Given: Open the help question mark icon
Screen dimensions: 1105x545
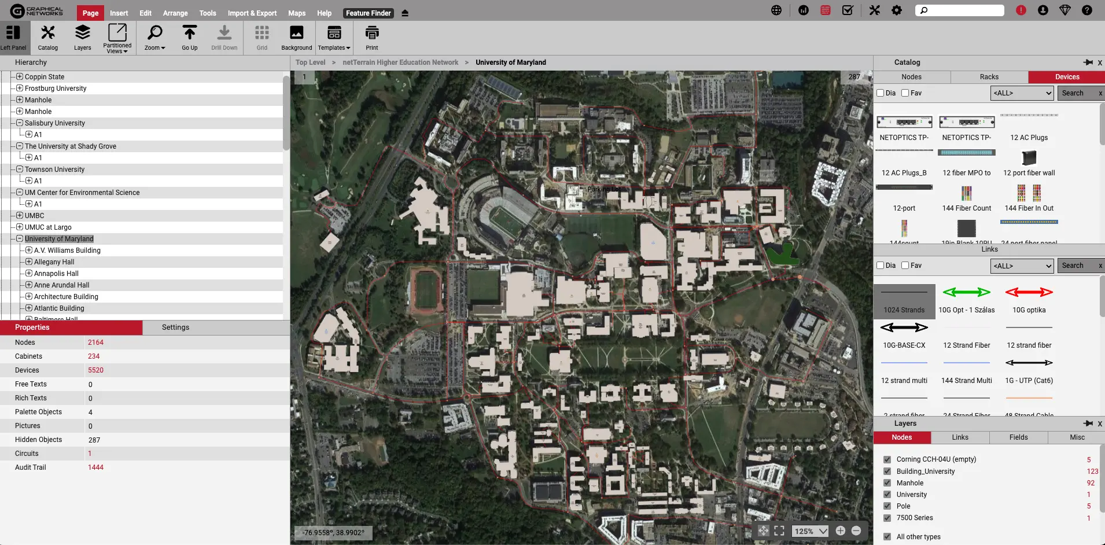Looking at the screenshot, I should click(x=1087, y=10).
